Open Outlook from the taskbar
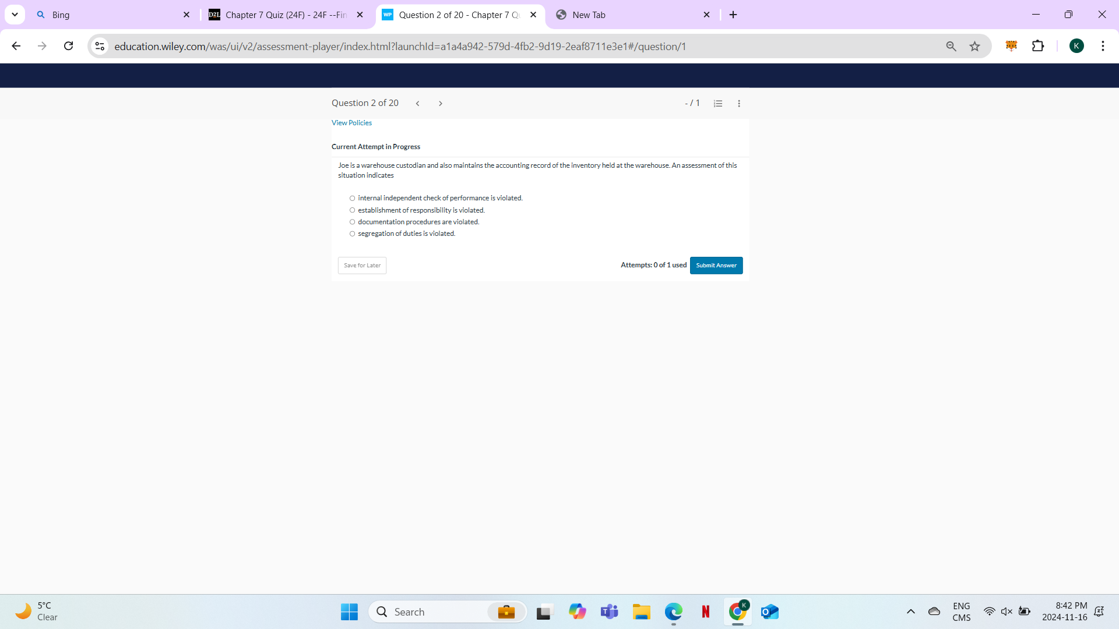 769,612
